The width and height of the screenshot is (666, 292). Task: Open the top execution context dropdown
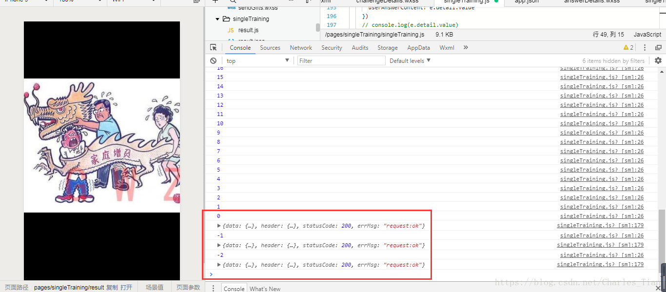(257, 60)
